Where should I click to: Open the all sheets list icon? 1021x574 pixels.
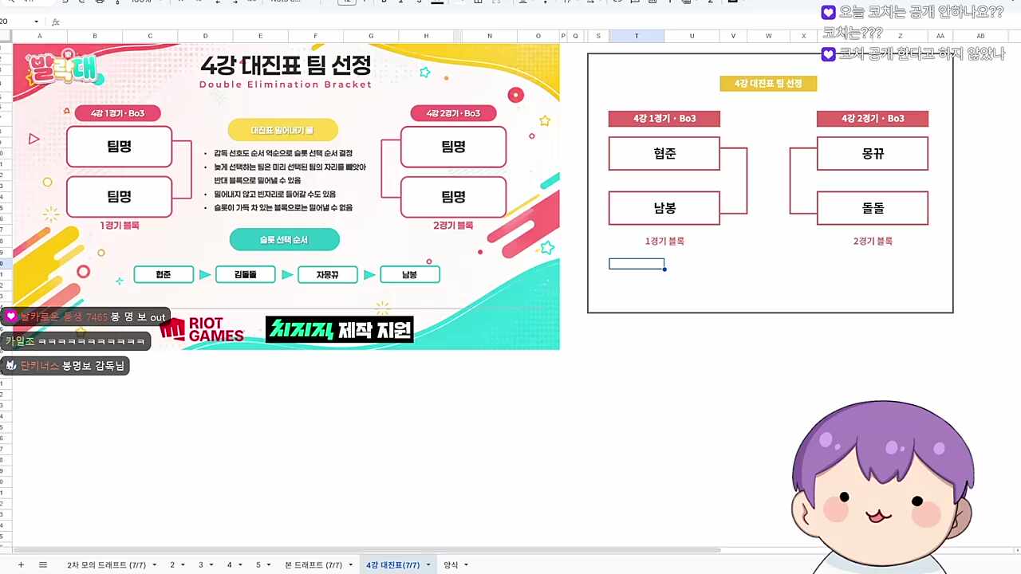pyautogui.click(x=43, y=564)
